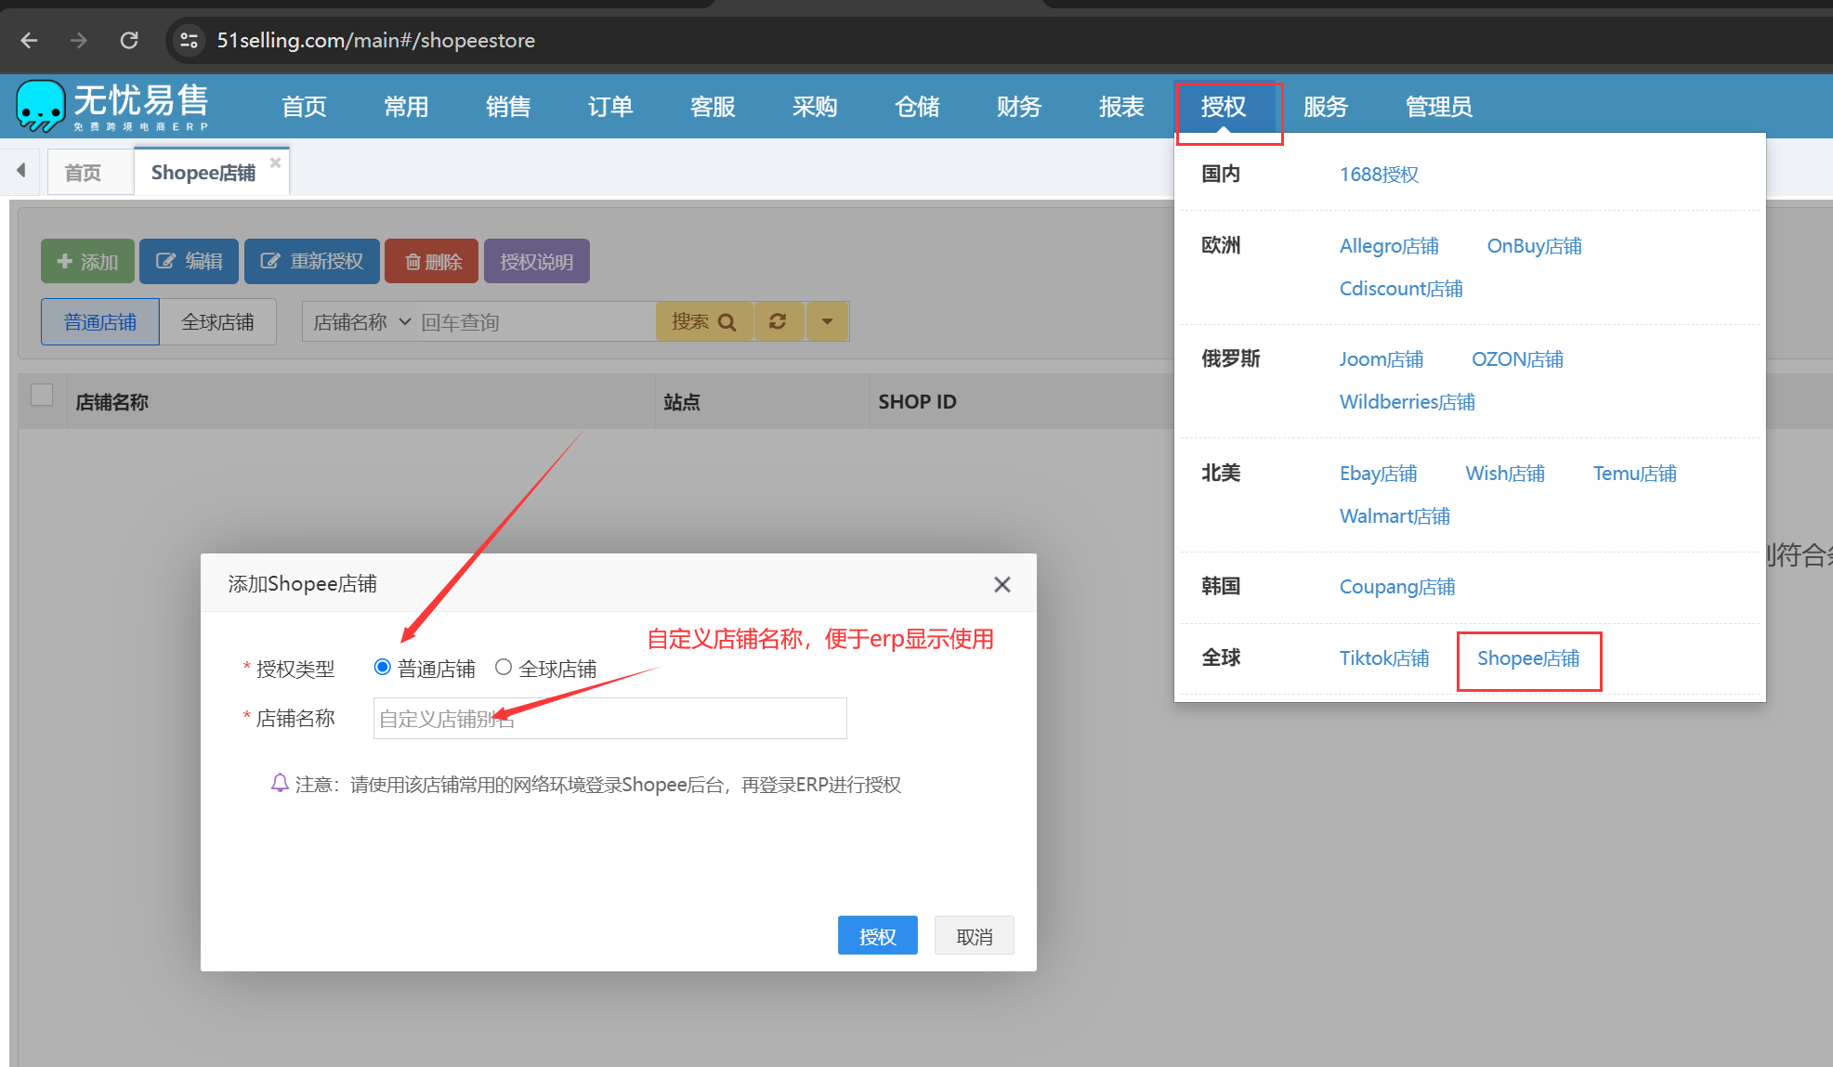1833x1067 pixels.
Task: Select the 全球店铺 radio button in dialog
Action: [504, 667]
